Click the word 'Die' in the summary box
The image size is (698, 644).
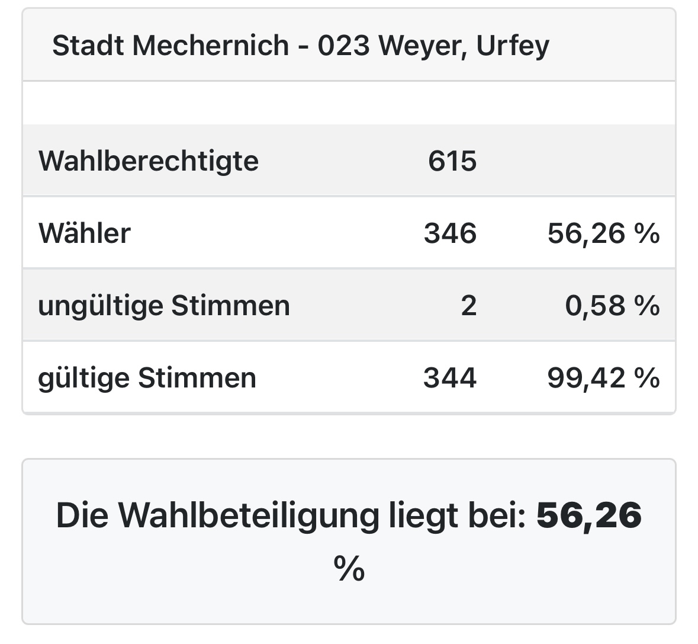(82, 515)
